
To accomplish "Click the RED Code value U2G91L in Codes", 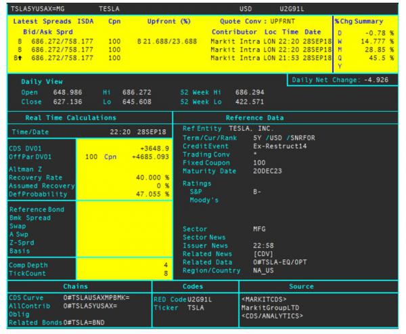I will pyautogui.click(x=200, y=299).
